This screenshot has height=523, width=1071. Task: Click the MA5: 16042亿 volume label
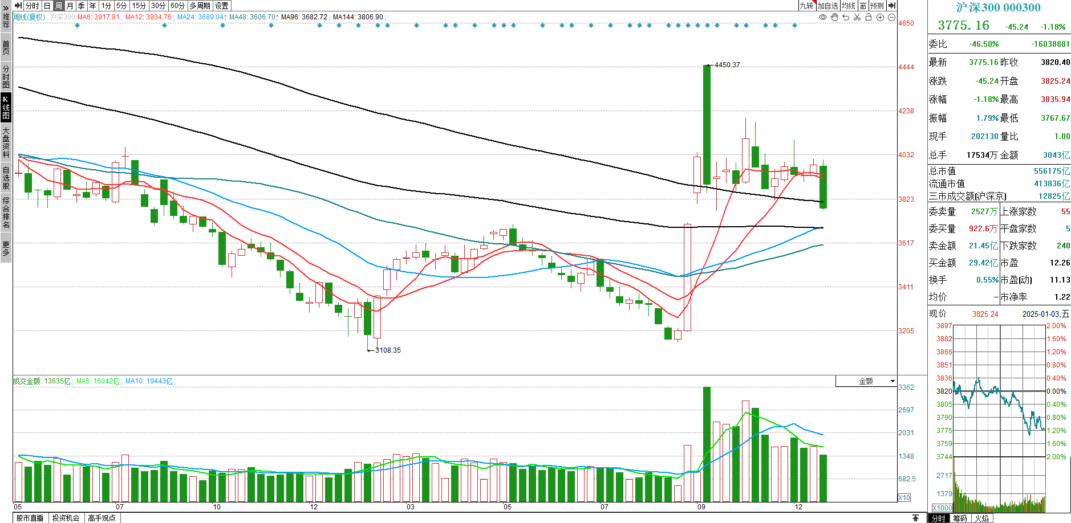98,381
